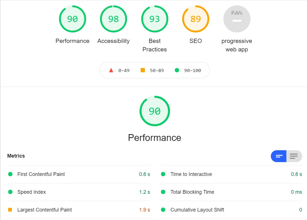Click the orange SEO score gauge
This screenshot has height=220, width=307.
(x=196, y=19)
